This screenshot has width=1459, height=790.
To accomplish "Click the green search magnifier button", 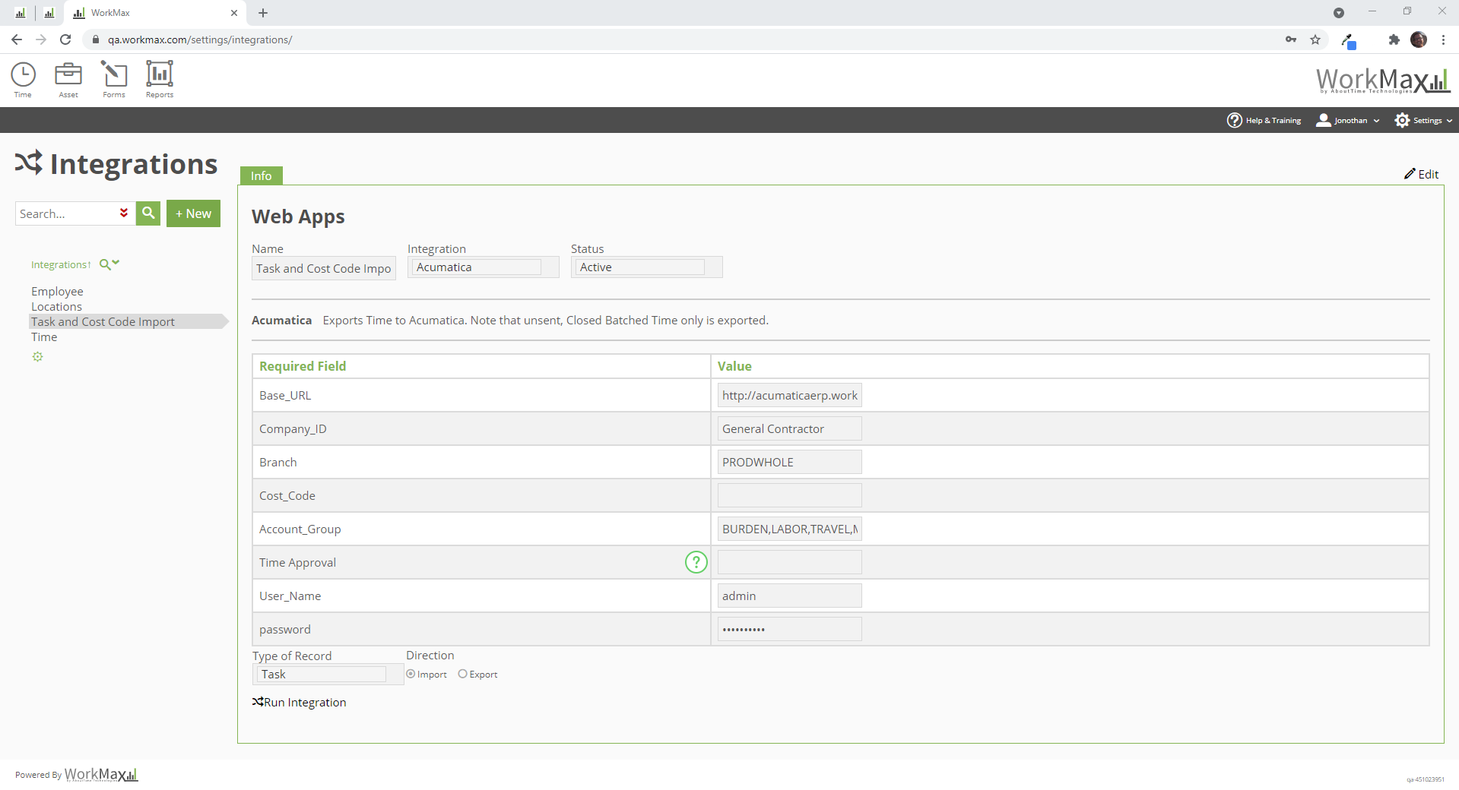I will coord(148,213).
